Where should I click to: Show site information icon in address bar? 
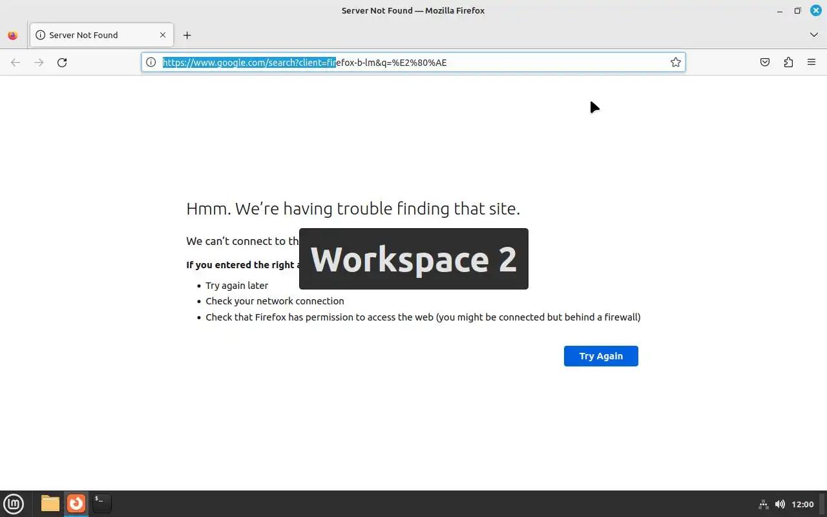pos(151,62)
